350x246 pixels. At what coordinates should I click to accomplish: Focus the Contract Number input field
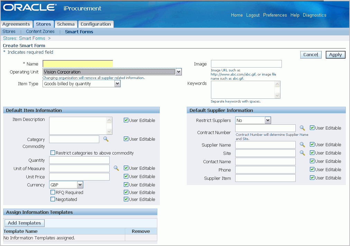[x=265, y=128]
